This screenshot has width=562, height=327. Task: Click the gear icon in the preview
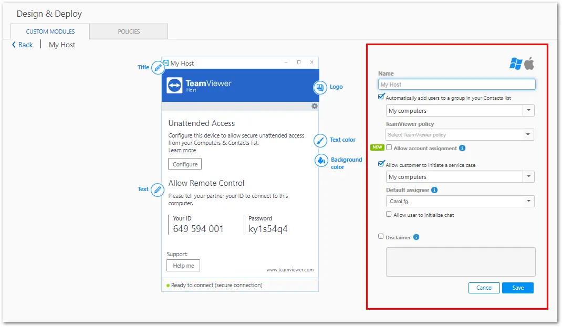pos(314,106)
